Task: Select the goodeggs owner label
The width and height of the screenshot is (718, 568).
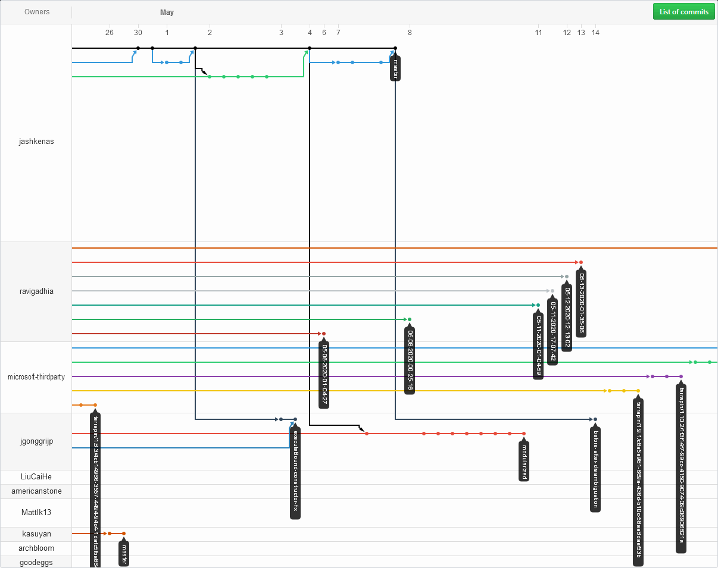Action: pyautogui.click(x=36, y=563)
